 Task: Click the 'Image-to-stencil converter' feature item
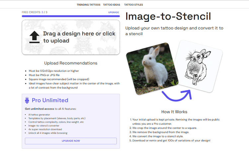[44, 126]
